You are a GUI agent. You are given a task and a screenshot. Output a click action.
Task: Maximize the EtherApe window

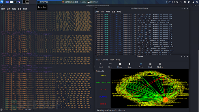pos(184,56)
